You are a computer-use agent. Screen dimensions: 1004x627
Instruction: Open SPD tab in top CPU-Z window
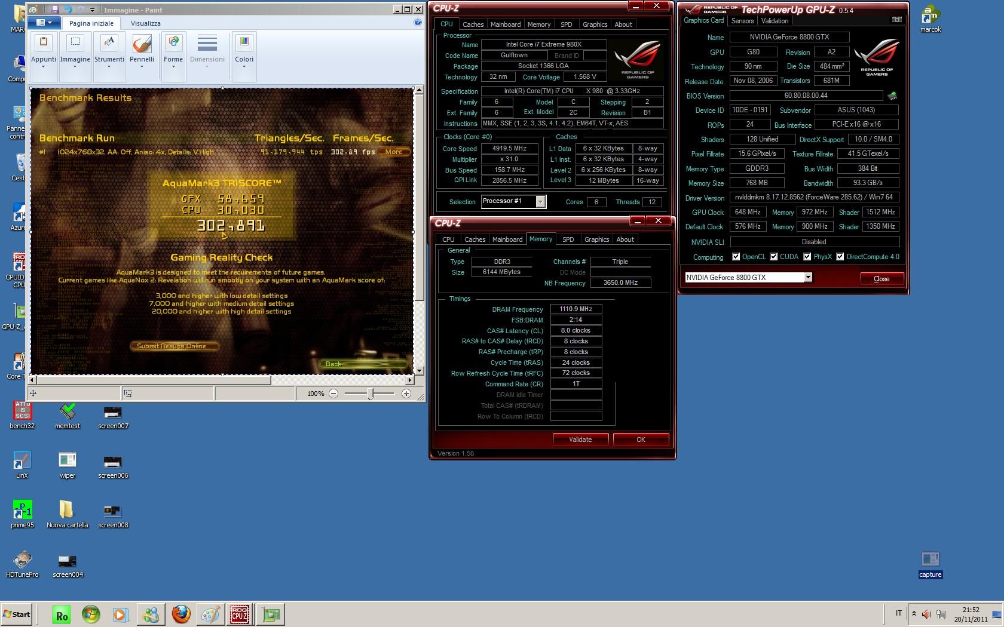[x=567, y=24]
